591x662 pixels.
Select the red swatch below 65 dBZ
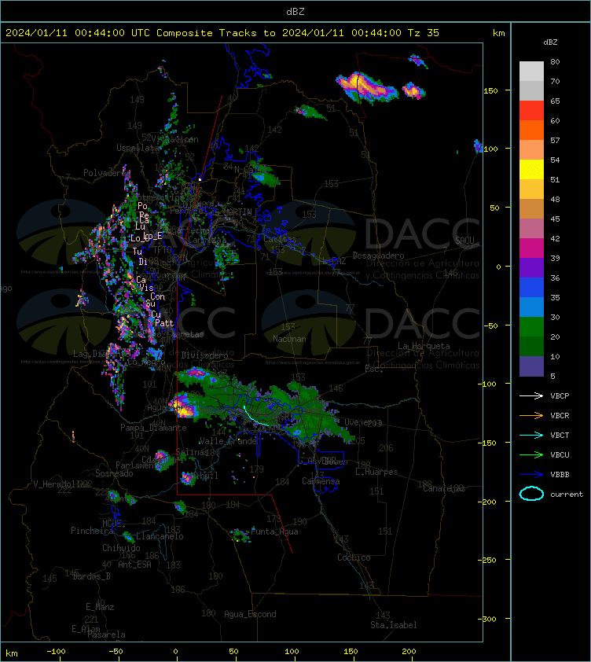531,110
